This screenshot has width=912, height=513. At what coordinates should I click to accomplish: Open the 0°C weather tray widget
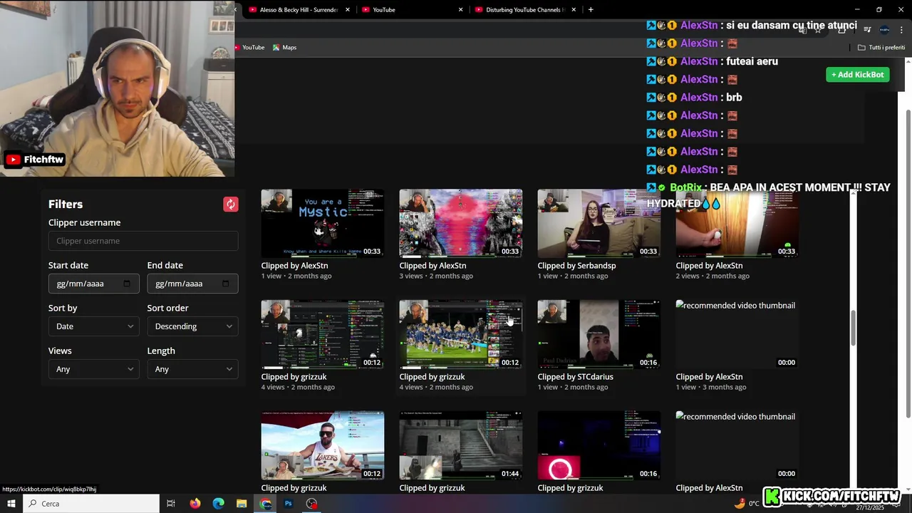tap(747, 504)
